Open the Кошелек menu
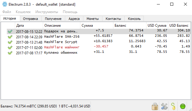This screenshot has height=111, width=192. click(23, 12)
